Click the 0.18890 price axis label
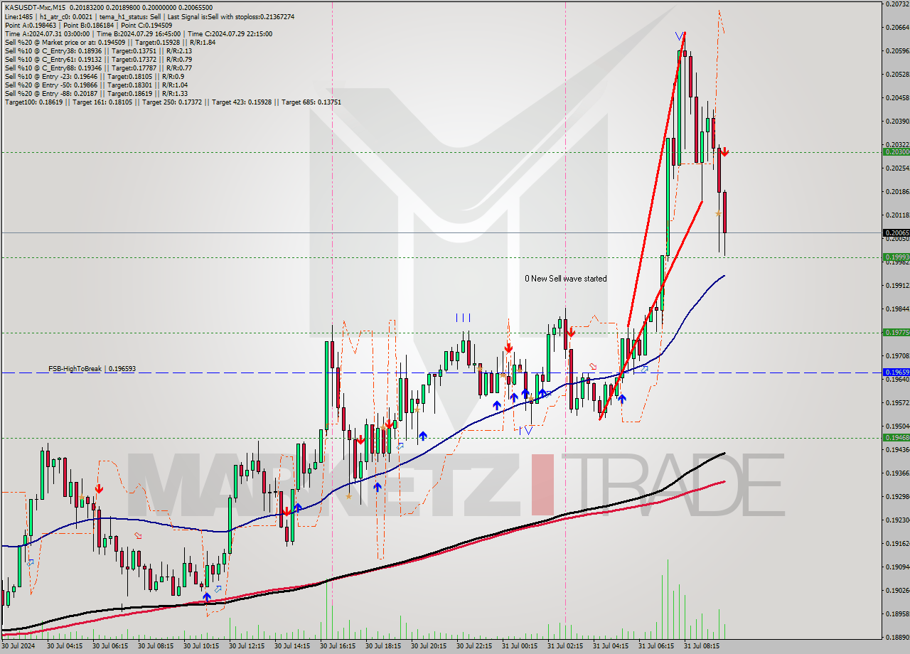Image resolution: width=910 pixels, height=654 pixels. (x=896, y=638)
